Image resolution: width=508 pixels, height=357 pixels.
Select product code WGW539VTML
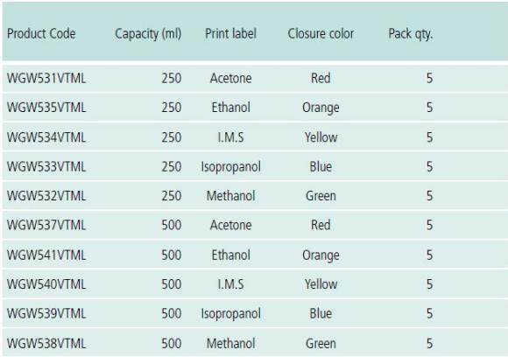point(46,313)
